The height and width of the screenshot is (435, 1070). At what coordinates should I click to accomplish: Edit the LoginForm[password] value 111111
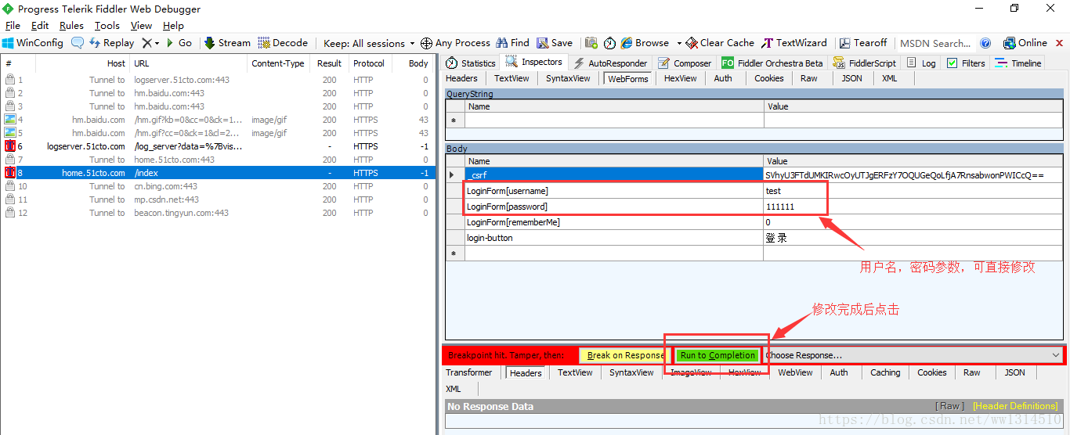click(x=914, y=207)
